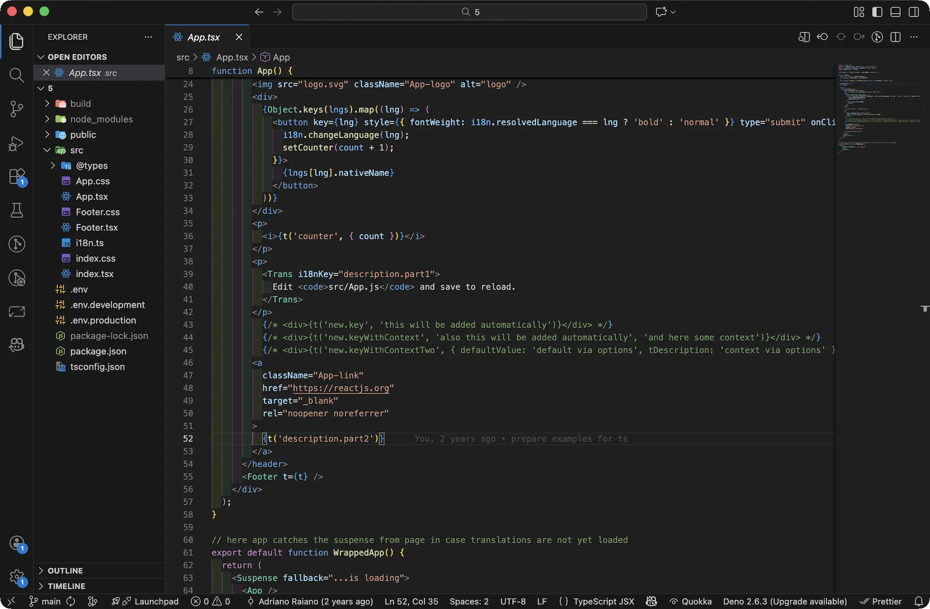This screenshot has height=609, width=930.
Task: Open the https://reactjs.org link in code
Action: pyautogui.click(x=341, y=388)
